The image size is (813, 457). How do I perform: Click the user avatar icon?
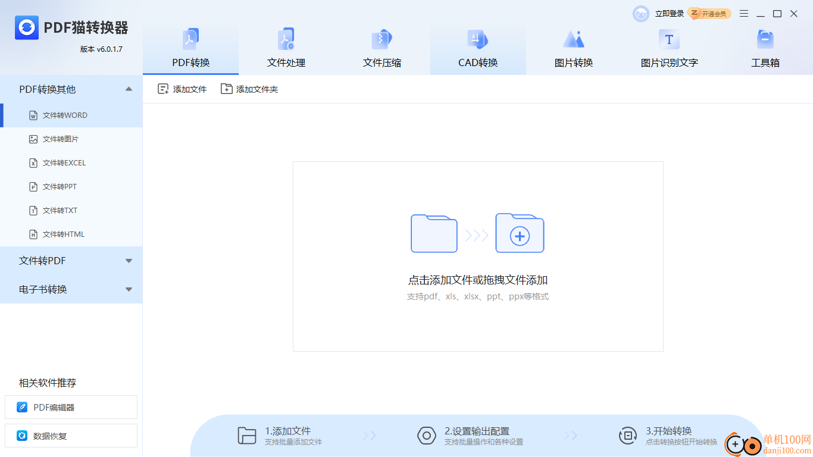pyautogui.click(x=641, y=14)
